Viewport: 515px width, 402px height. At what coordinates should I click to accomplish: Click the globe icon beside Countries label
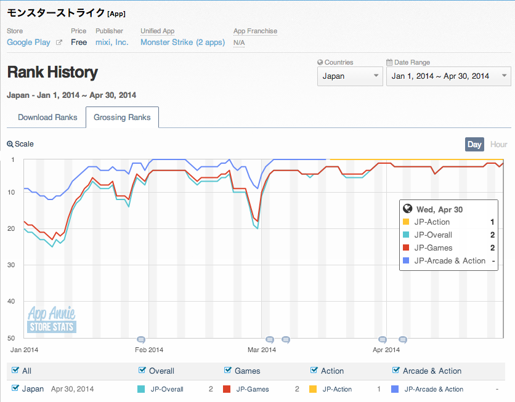tap(320, 62)
